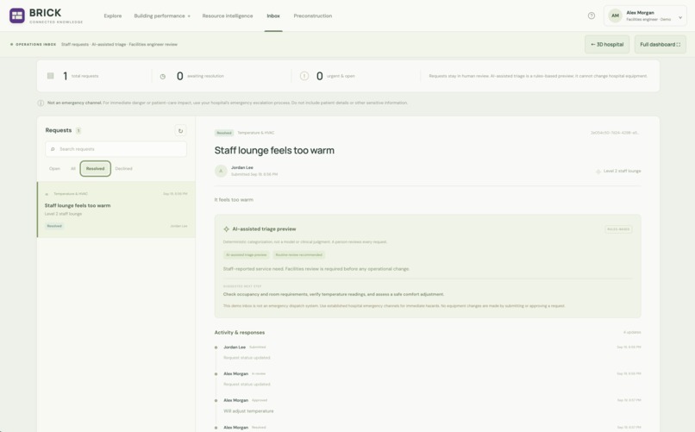Click the awaiting resolution clock icon

(163, 77)
